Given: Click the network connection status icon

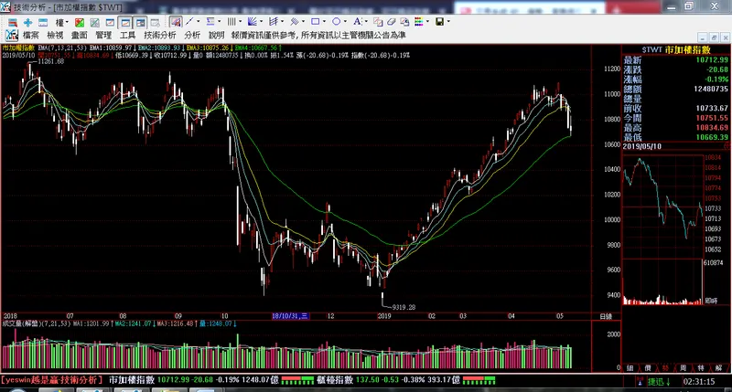Looking at the screenshot, I should point(639,382).
